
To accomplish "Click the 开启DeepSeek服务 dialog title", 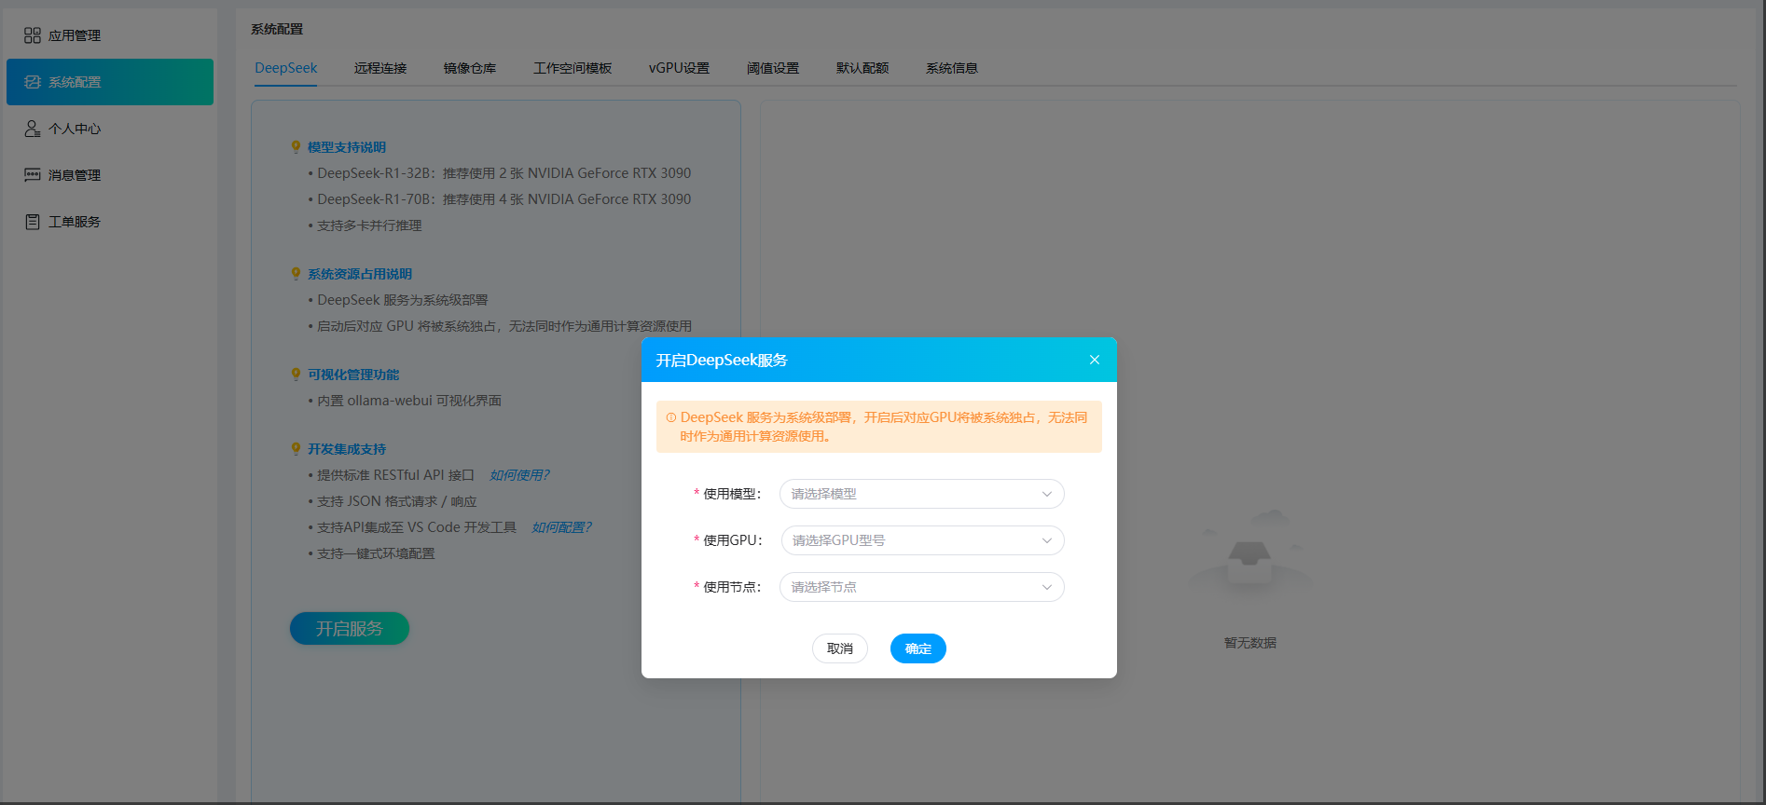I will pos(722,360).
